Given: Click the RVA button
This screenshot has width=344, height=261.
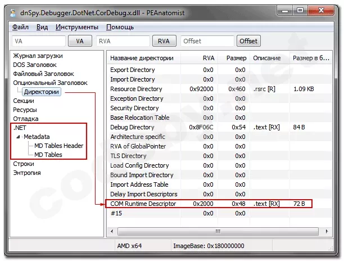Looking at the screenshot, I should pyautogui.click(x=164, y=41).
